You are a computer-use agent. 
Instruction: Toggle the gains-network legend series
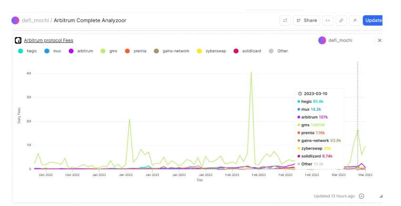pos(172,51)
